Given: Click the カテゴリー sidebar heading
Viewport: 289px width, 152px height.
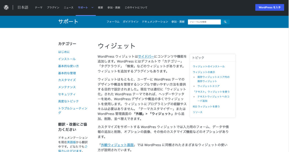Looking at the screenshot, I should click(x=67, y=44).
